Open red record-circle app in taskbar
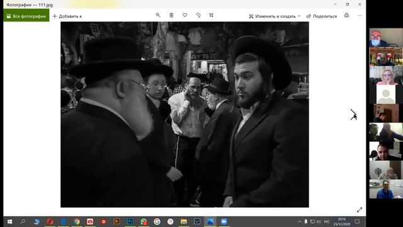403x227 pixels. click(103, 221)
